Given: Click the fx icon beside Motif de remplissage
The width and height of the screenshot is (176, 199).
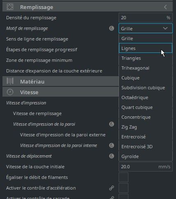Looking at the screenshot, I should (x=112, y=28).
